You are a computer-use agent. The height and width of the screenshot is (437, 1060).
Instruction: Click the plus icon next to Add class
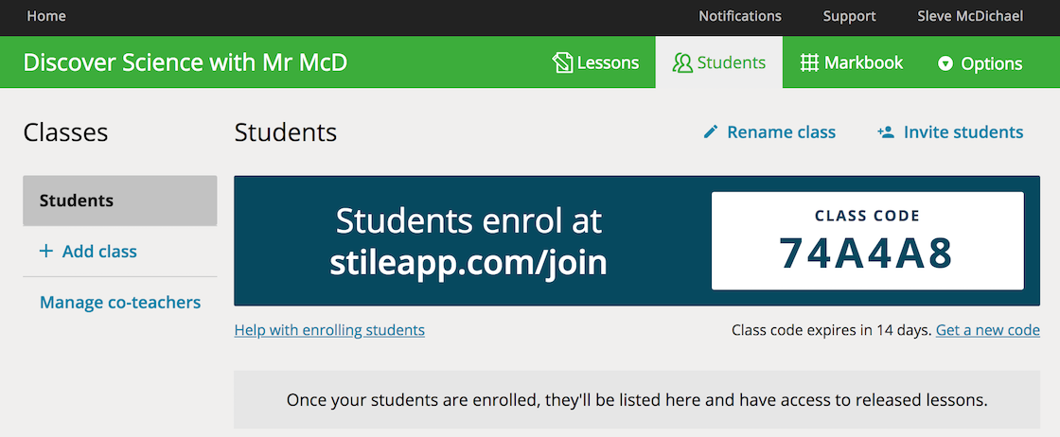click(x=46, y=252)
